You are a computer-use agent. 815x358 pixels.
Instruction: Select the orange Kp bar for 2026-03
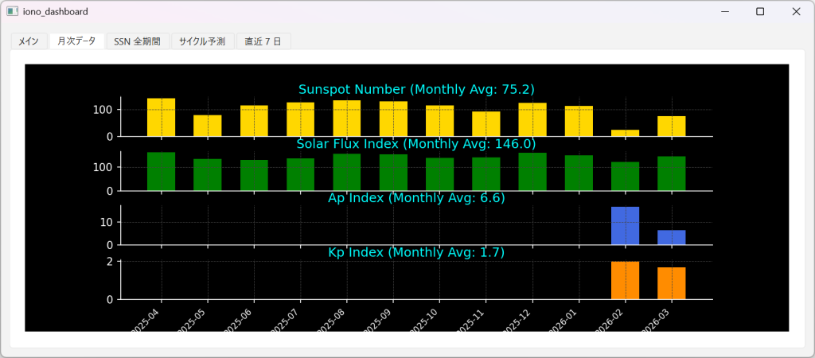[x=671, y=283]
